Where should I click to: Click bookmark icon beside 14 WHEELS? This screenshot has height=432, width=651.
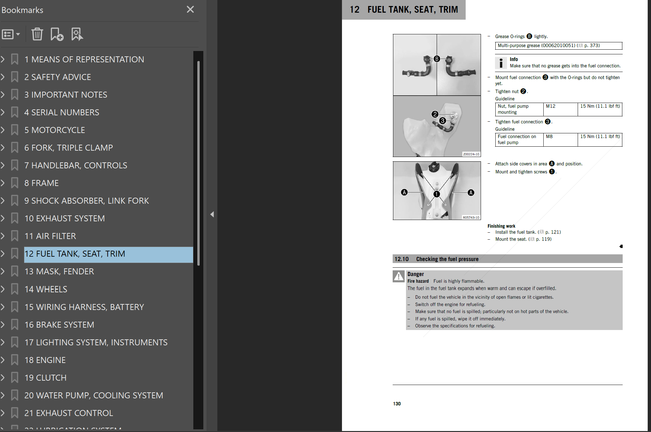[15, 289]
